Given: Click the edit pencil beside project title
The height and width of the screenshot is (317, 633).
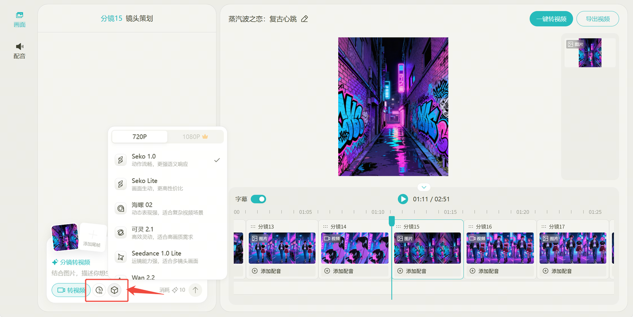Looking at the screenshot, I should [x=305, y=19].
